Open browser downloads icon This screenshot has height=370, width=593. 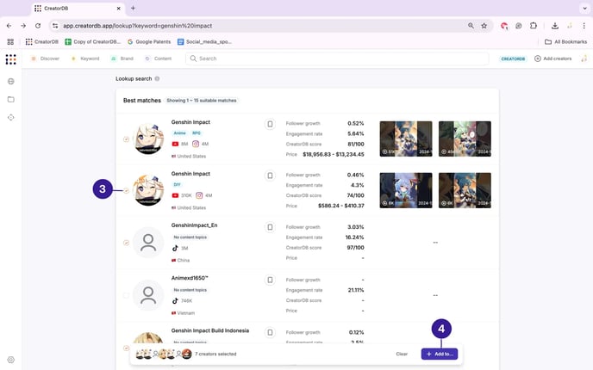tap(555, 26)
